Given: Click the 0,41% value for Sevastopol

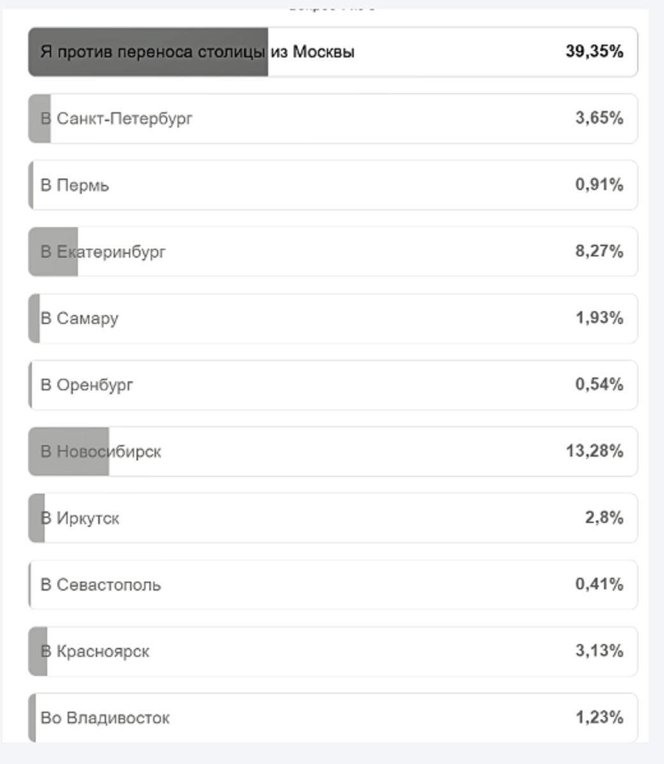Looking at the screenshot, I should coord(599,584).
